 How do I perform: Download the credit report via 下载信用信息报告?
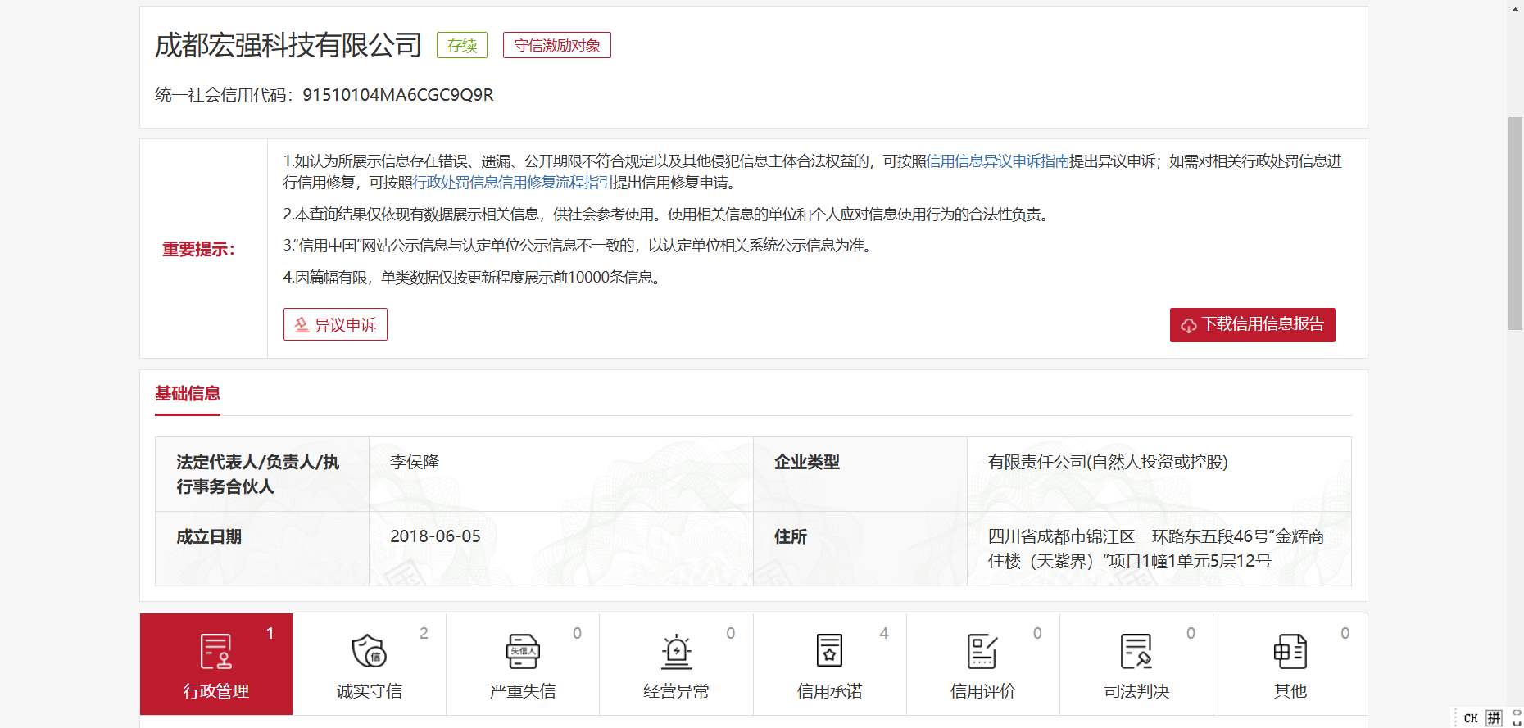point(1252,325)
